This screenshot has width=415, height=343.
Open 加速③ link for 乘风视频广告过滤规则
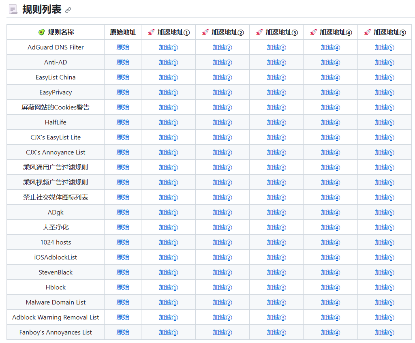click(276, 182)
